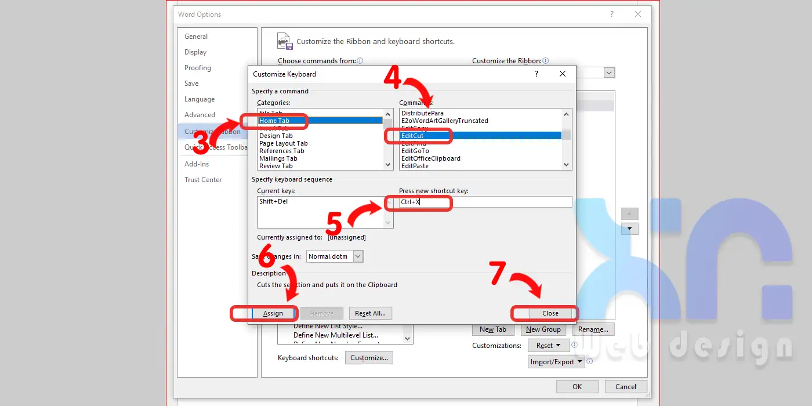Open the Save changes in Normal.dotm dropdown
The image size is (812, 406).
click(358, 256)
